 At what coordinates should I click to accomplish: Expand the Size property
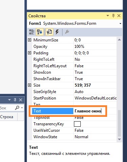tap(29, 85)
